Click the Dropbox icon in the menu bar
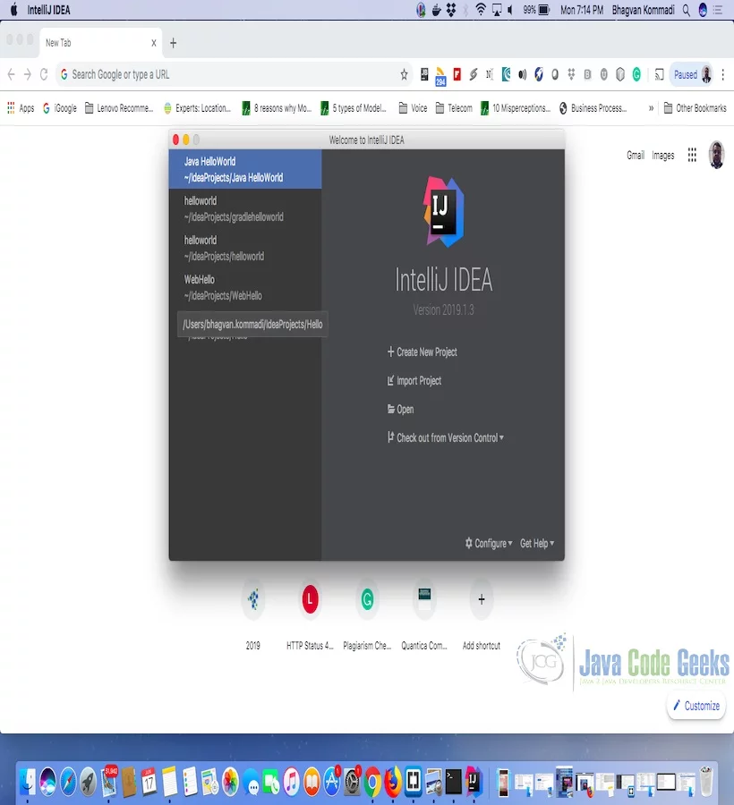This screenshot has height=805, width=734. 451,10
